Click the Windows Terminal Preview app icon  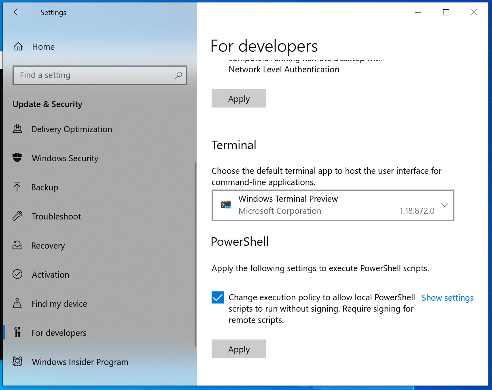[225, 205]
